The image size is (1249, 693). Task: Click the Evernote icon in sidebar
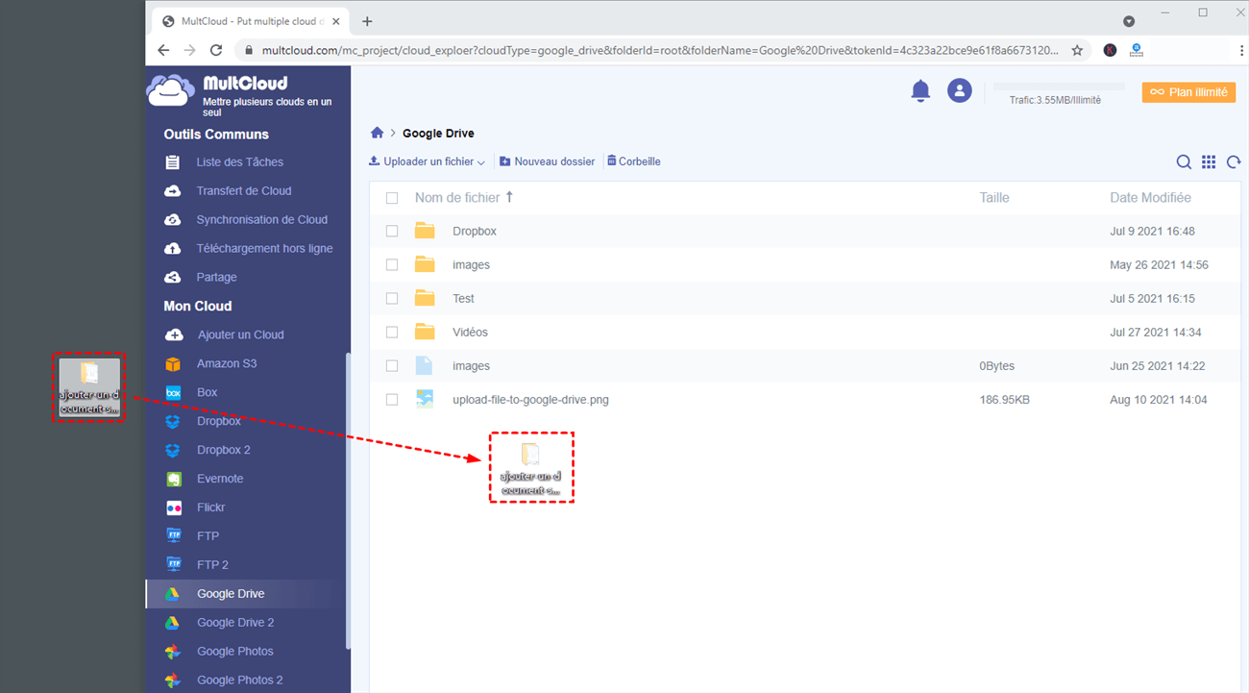click(173, 479)
